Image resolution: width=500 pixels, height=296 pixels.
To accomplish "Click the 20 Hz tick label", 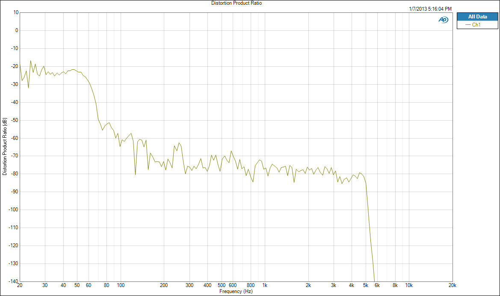I will tap(20, 285).
